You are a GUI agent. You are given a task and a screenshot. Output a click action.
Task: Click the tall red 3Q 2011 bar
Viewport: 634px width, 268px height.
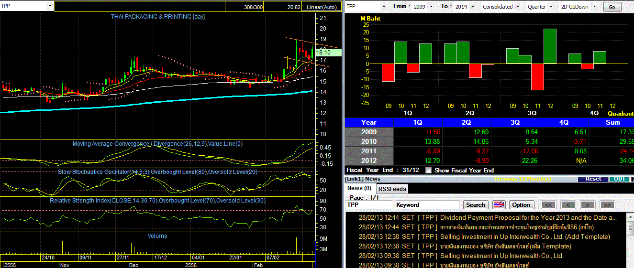coord(538,76)
